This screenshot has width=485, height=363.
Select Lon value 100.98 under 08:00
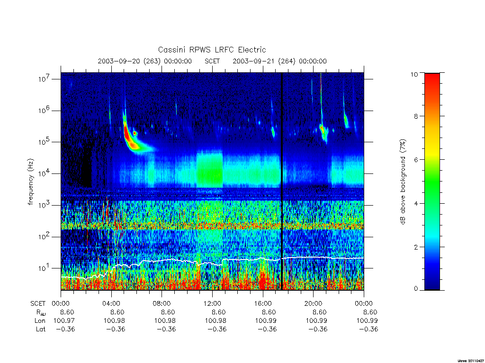165,321
